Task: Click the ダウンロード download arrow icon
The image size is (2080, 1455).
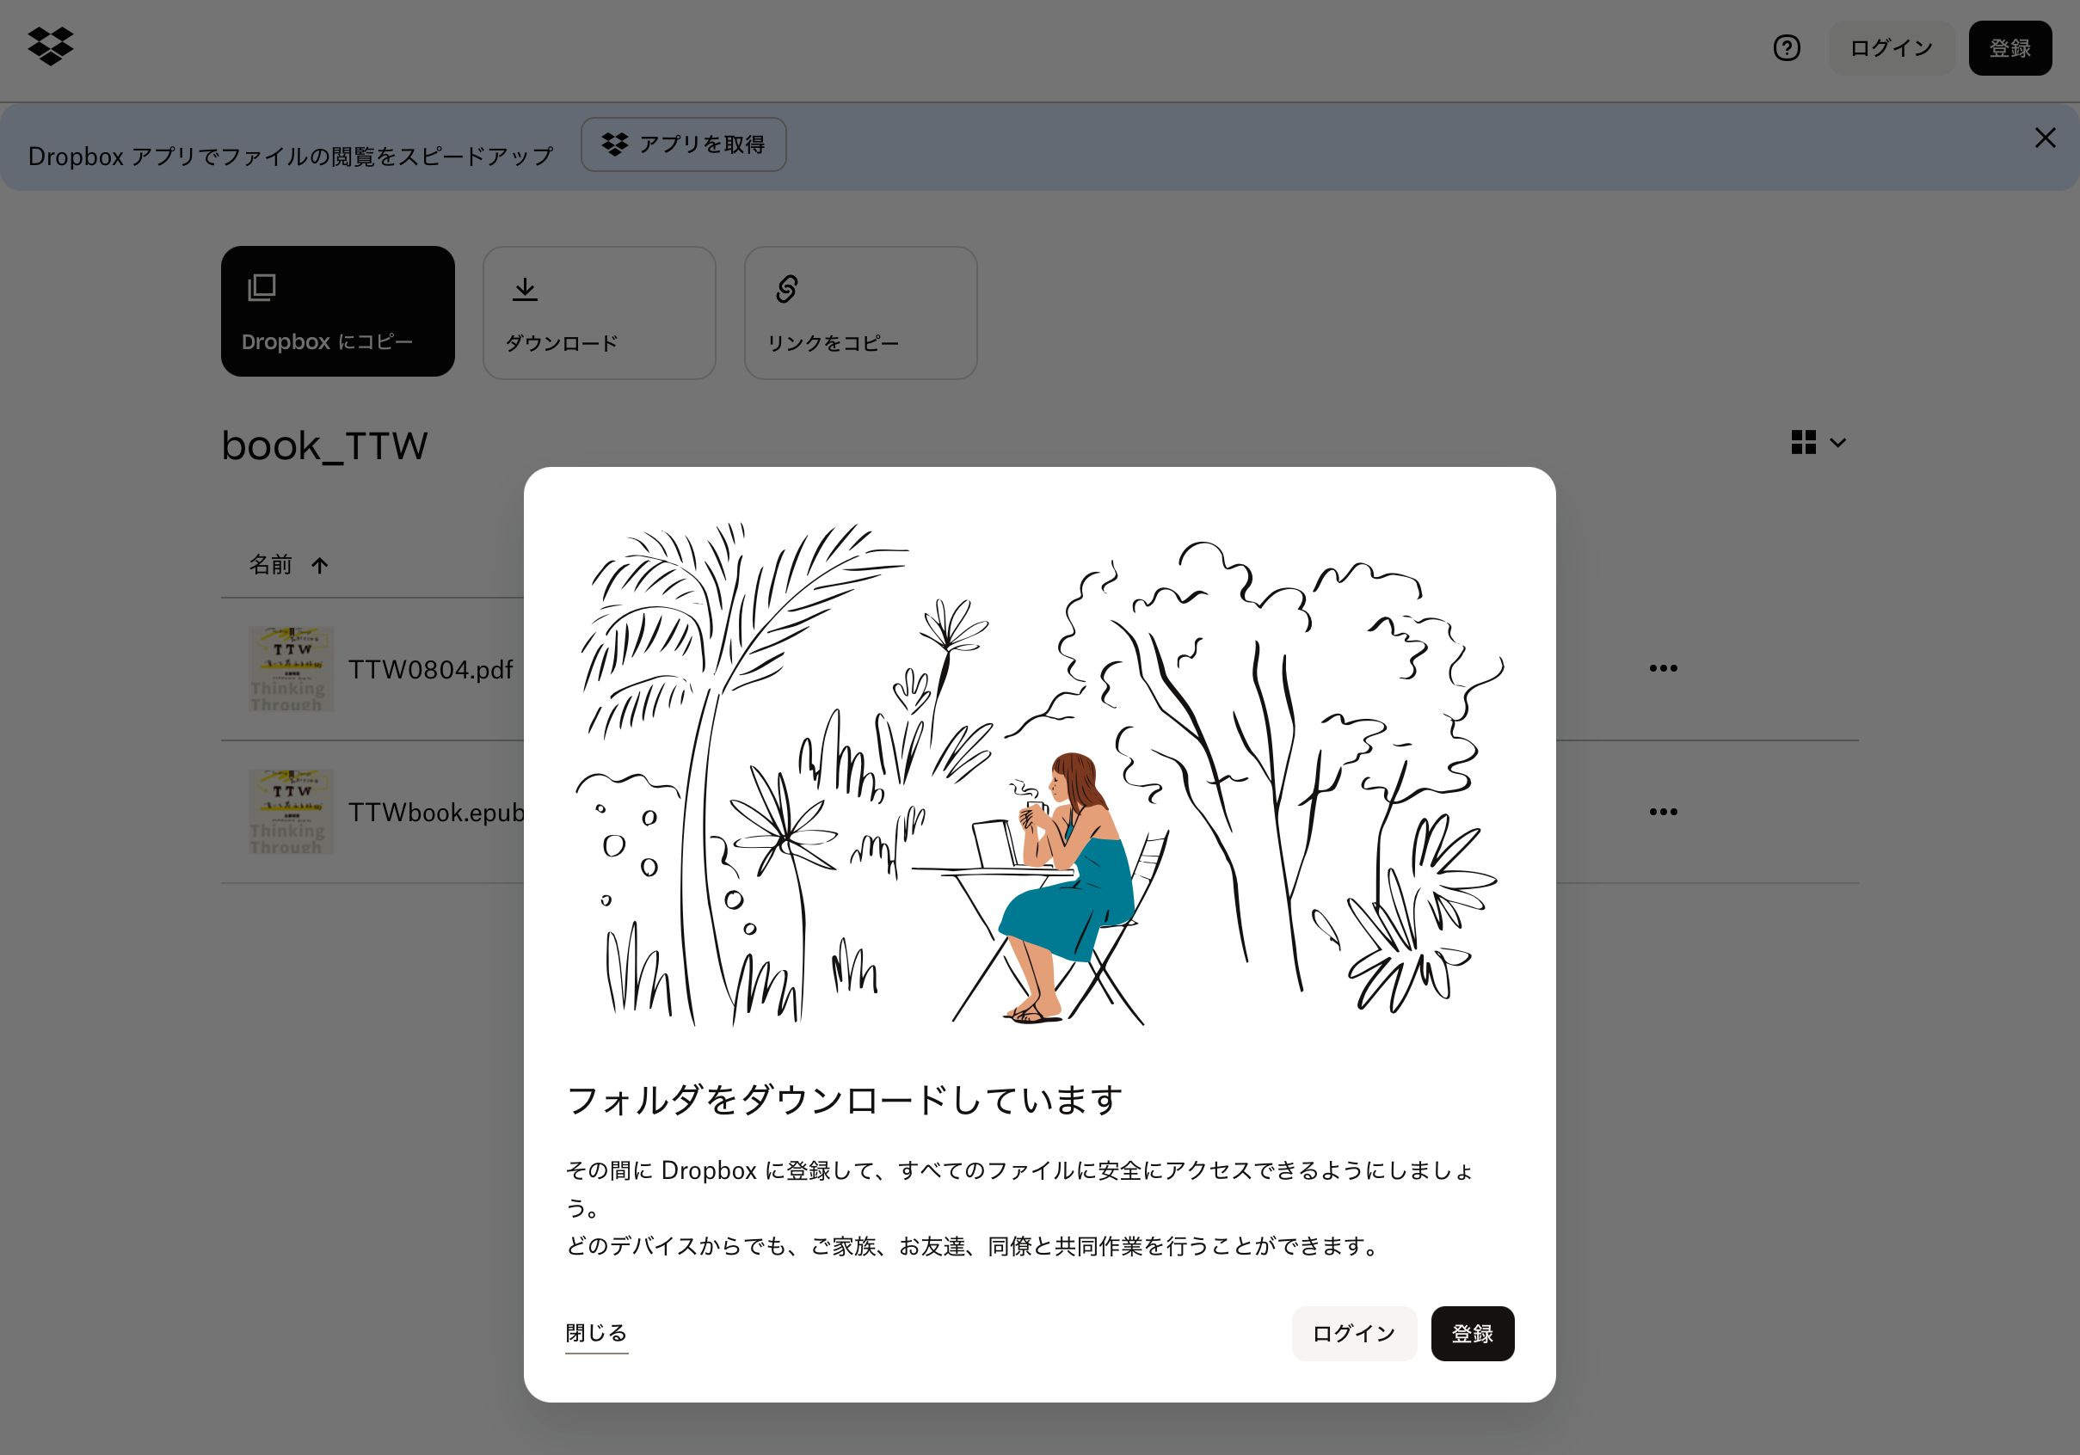Action: (x=525, y=290)
